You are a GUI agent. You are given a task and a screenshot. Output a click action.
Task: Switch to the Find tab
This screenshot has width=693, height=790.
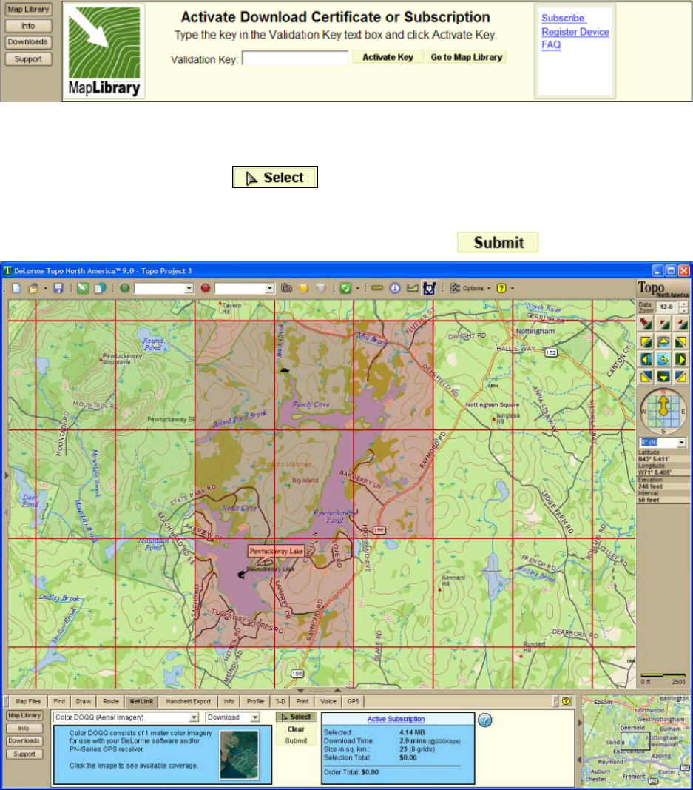coord(59,701)
